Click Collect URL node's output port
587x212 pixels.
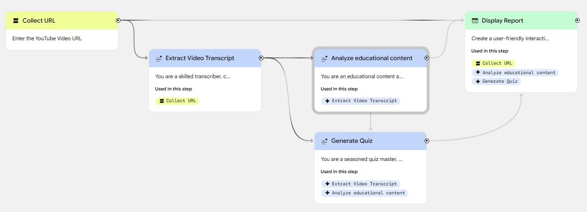[x=118, y=20]
